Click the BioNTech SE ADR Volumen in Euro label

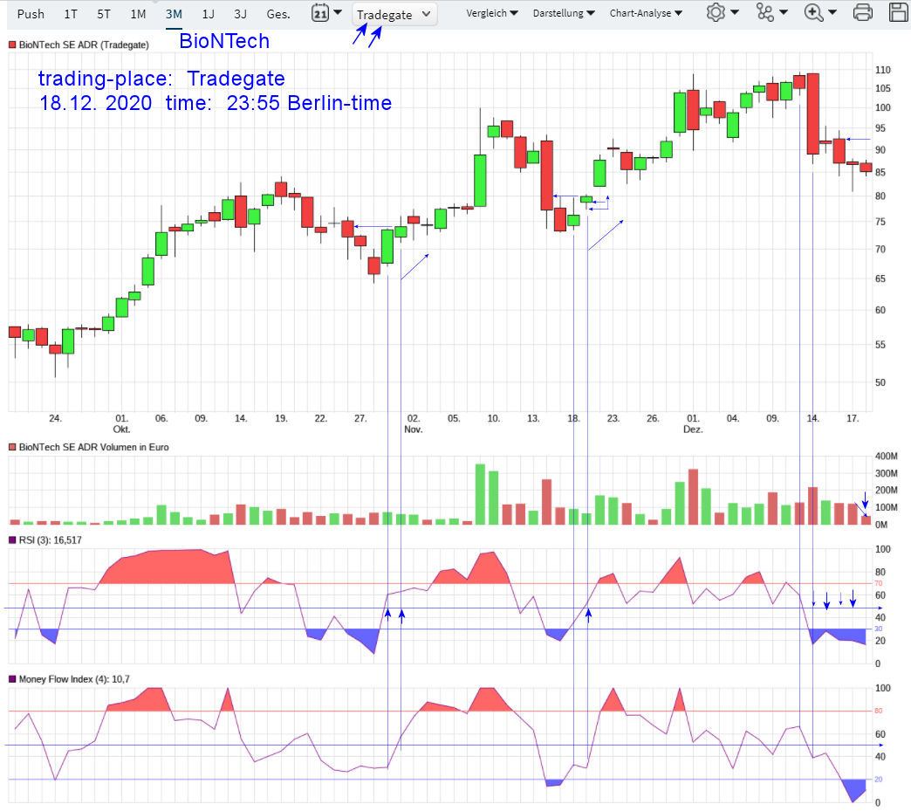93,447
